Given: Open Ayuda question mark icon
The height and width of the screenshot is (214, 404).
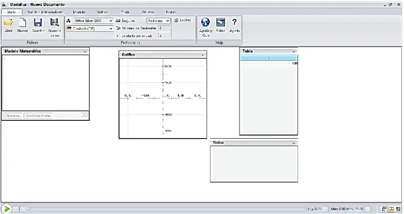Looking at the screenshot, I should tap(234, 25).
